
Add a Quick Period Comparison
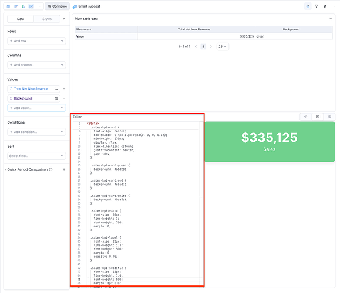point(64,169)
